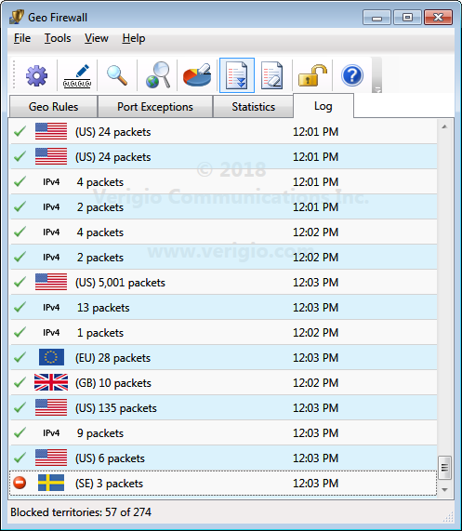Click the log scrollbar up arrow
The width and height of the screenshot is (462, 531).
point(444,126)
